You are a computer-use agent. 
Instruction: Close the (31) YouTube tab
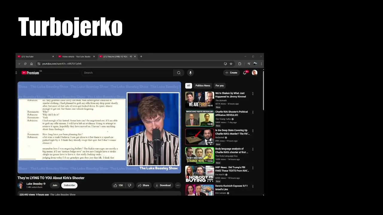53,56
